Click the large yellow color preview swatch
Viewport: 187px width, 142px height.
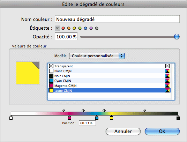28,73
